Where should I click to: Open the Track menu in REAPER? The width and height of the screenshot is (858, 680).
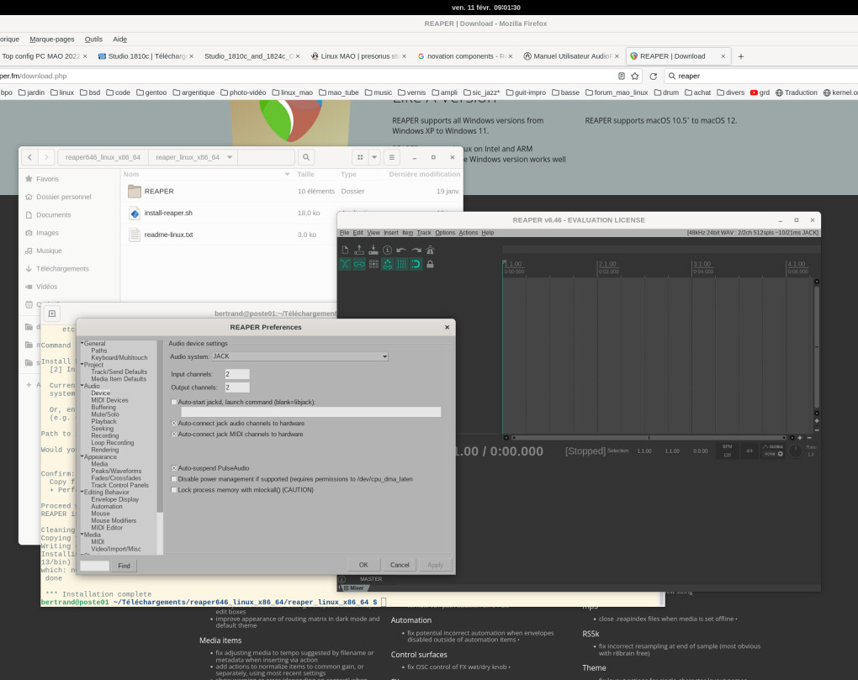(424, 233)
